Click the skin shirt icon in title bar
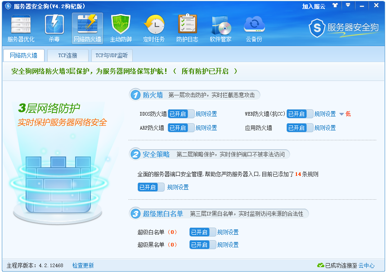The image size is (386, 273). 335,5
